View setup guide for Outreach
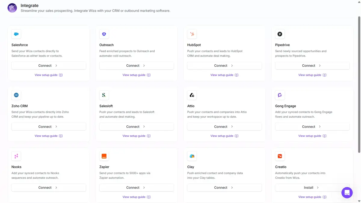 point(137,75)
